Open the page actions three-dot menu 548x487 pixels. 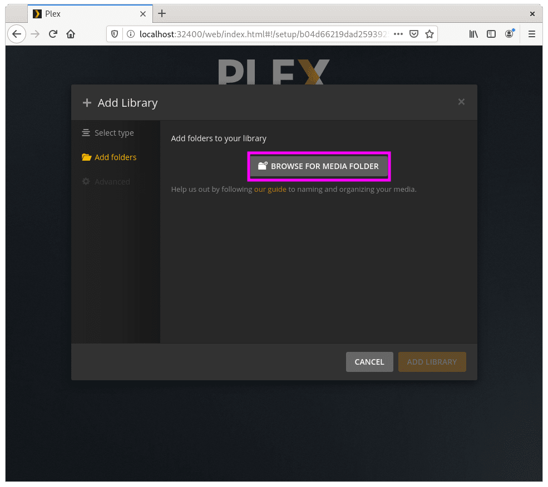tap(398, 34)
